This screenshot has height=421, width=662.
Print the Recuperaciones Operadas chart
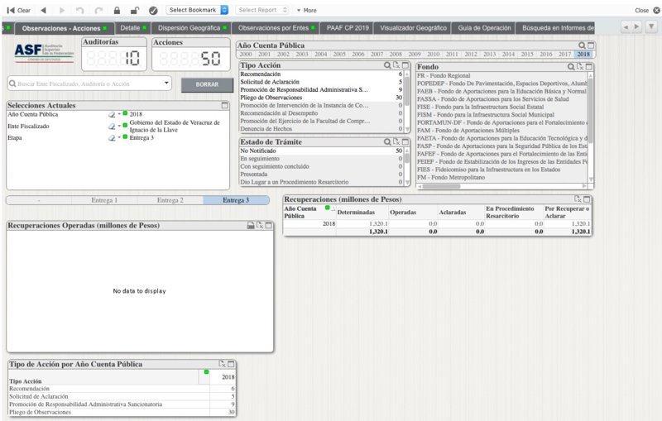coord(251,225)
